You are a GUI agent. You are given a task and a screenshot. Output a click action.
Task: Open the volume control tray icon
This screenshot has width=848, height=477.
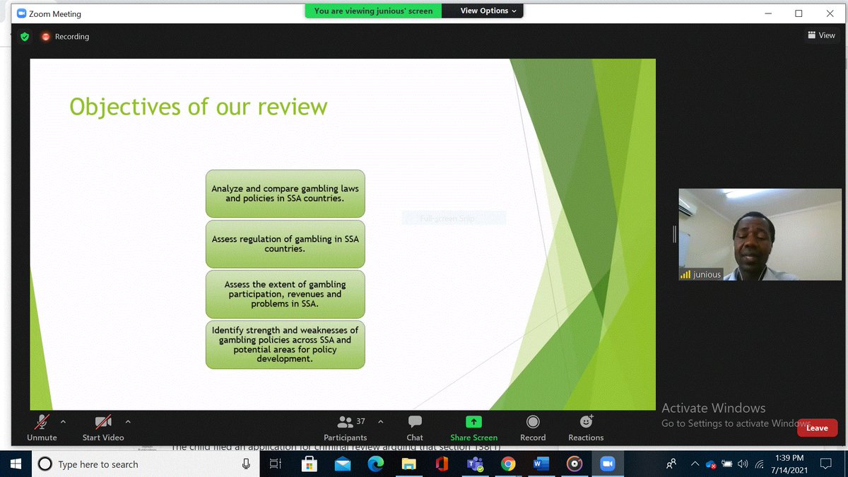tap(743, 464)
